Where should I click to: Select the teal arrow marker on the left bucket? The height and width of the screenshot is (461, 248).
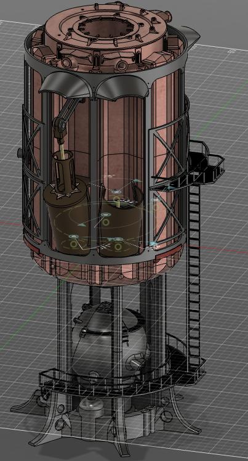point(82,224)
